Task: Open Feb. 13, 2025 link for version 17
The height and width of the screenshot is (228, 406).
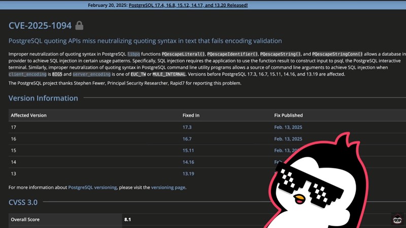Action: coord(288,127)
